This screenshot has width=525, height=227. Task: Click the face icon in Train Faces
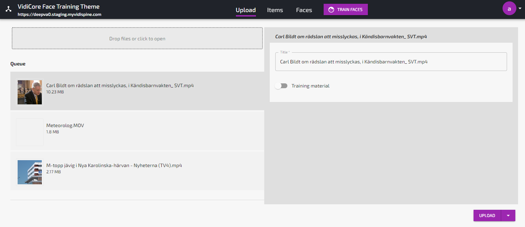pyautogui.click(x=331, y=10)
